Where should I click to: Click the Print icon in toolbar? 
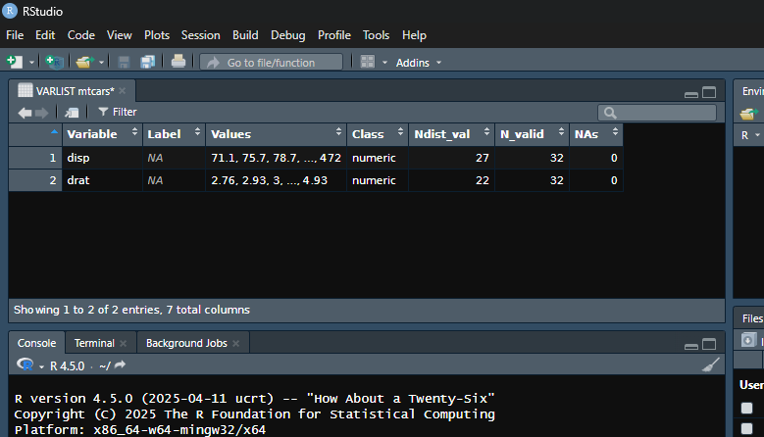point(178,62)
